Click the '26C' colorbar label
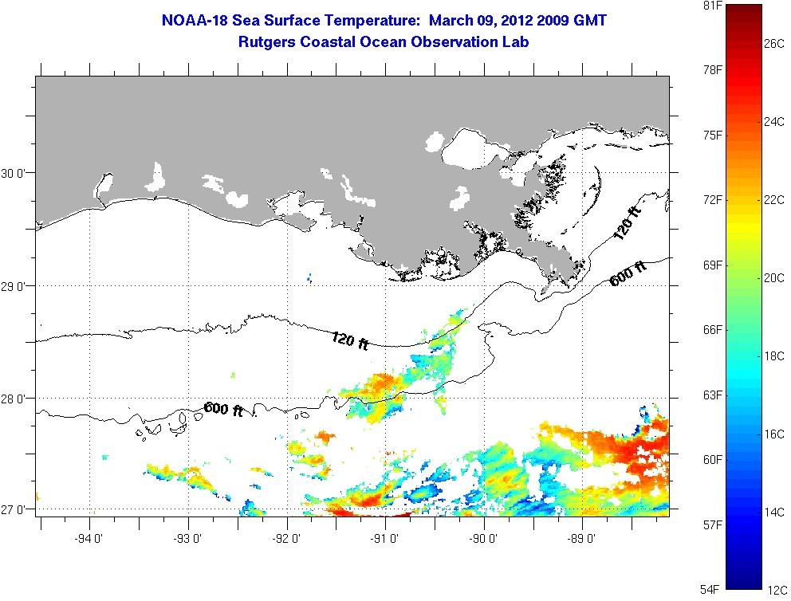 [774, 44]
